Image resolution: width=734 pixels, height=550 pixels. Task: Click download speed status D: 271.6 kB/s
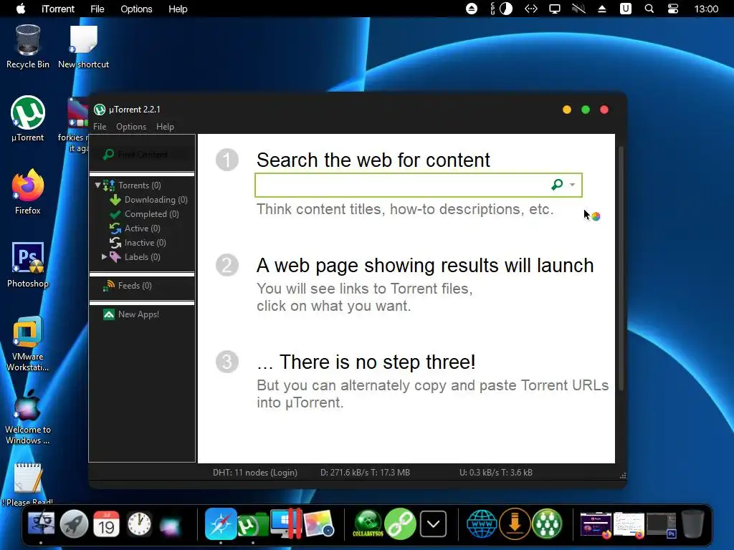click(365, 473)
